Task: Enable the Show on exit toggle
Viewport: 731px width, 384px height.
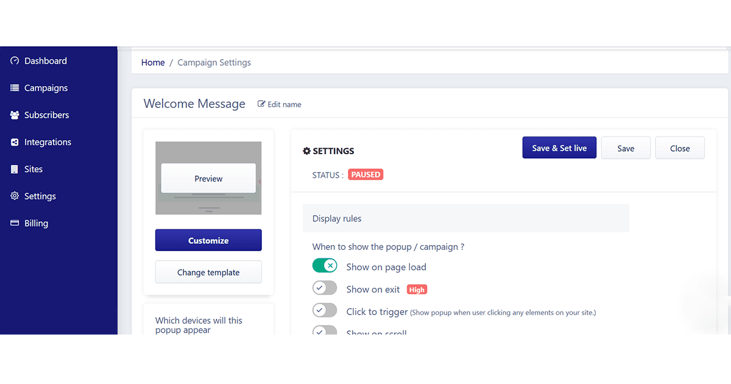Action: 325,288
